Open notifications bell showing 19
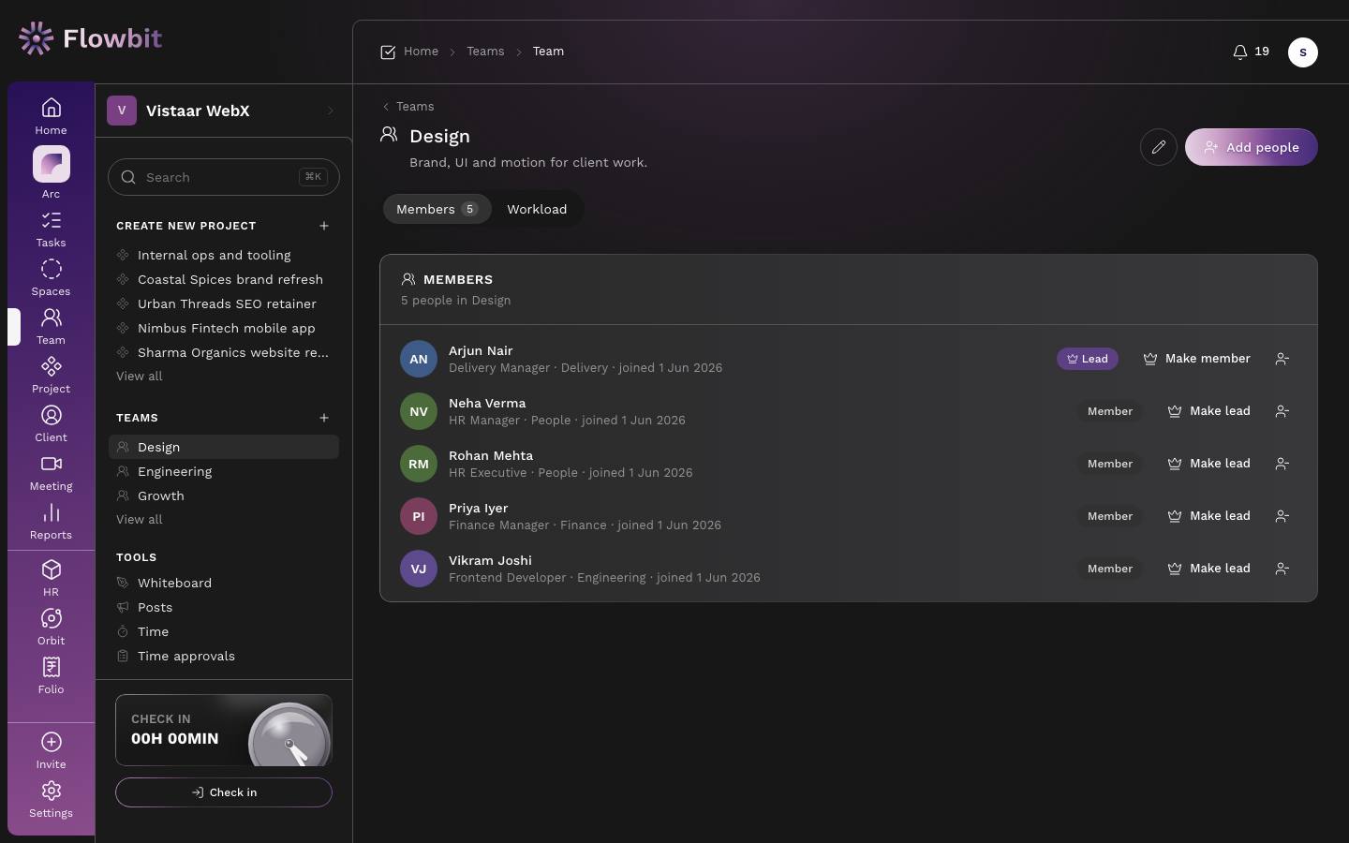The image size is (1349, 843). tap(1251, 52)
